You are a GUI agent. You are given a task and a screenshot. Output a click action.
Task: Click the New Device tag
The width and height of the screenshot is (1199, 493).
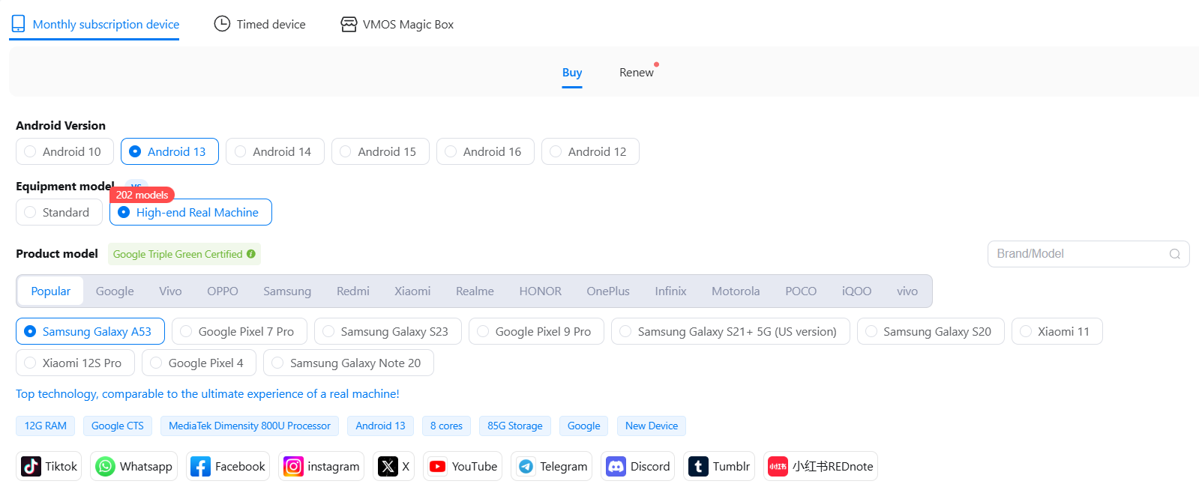[x=652, y=426]
